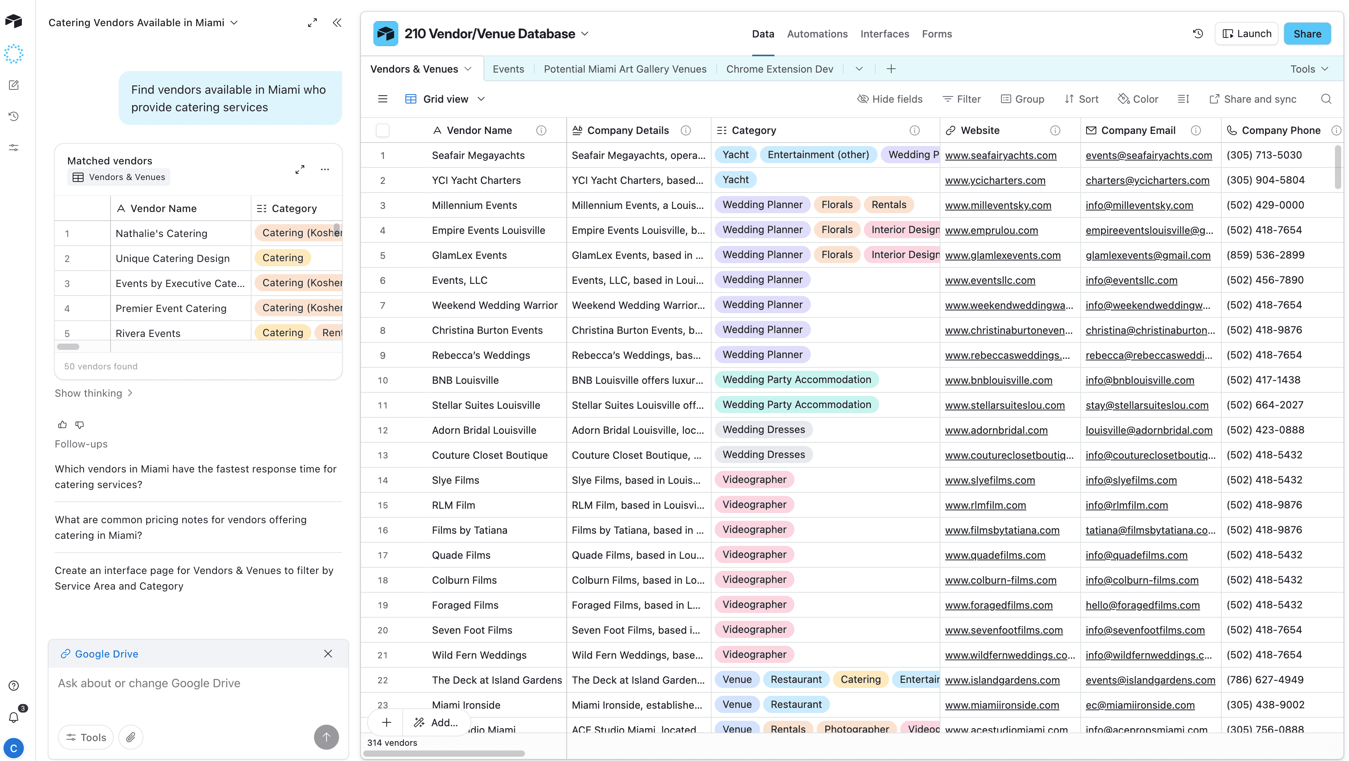Screen dimensions: 1349x761
Task: Click the row height icon
Action: (1183, 99)
